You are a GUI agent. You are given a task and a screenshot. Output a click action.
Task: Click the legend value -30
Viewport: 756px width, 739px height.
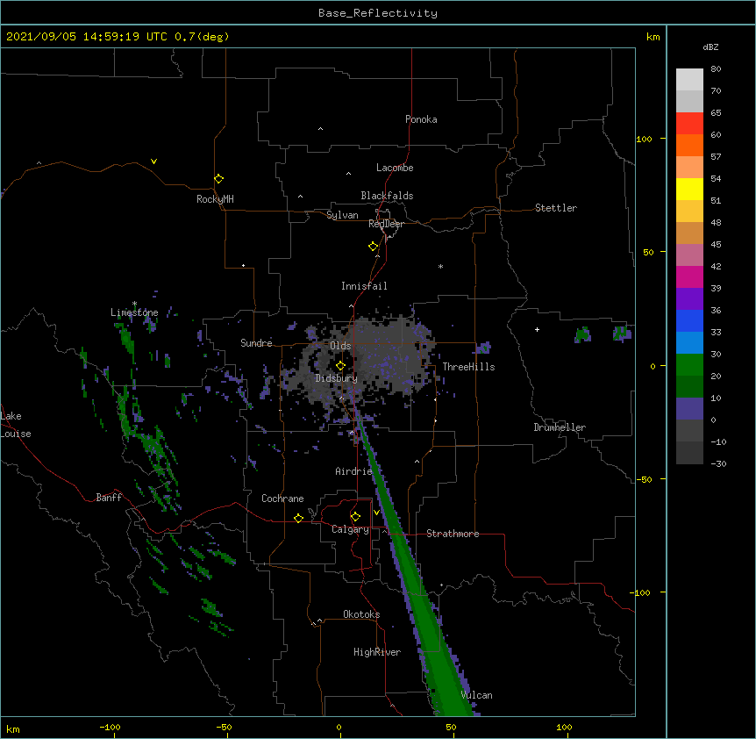click(x=718, y=463)
